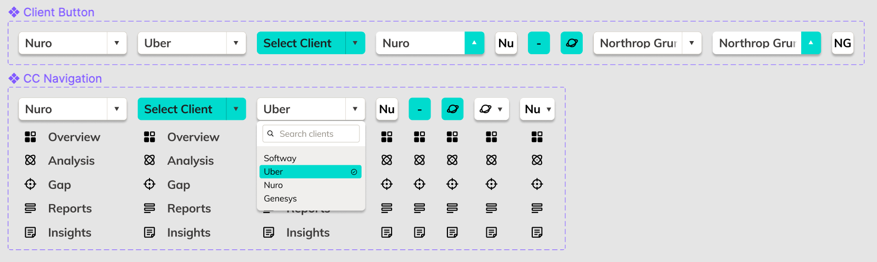Select the Client Button component label
This screenshot has height=262, width=877.
(51, 12)
